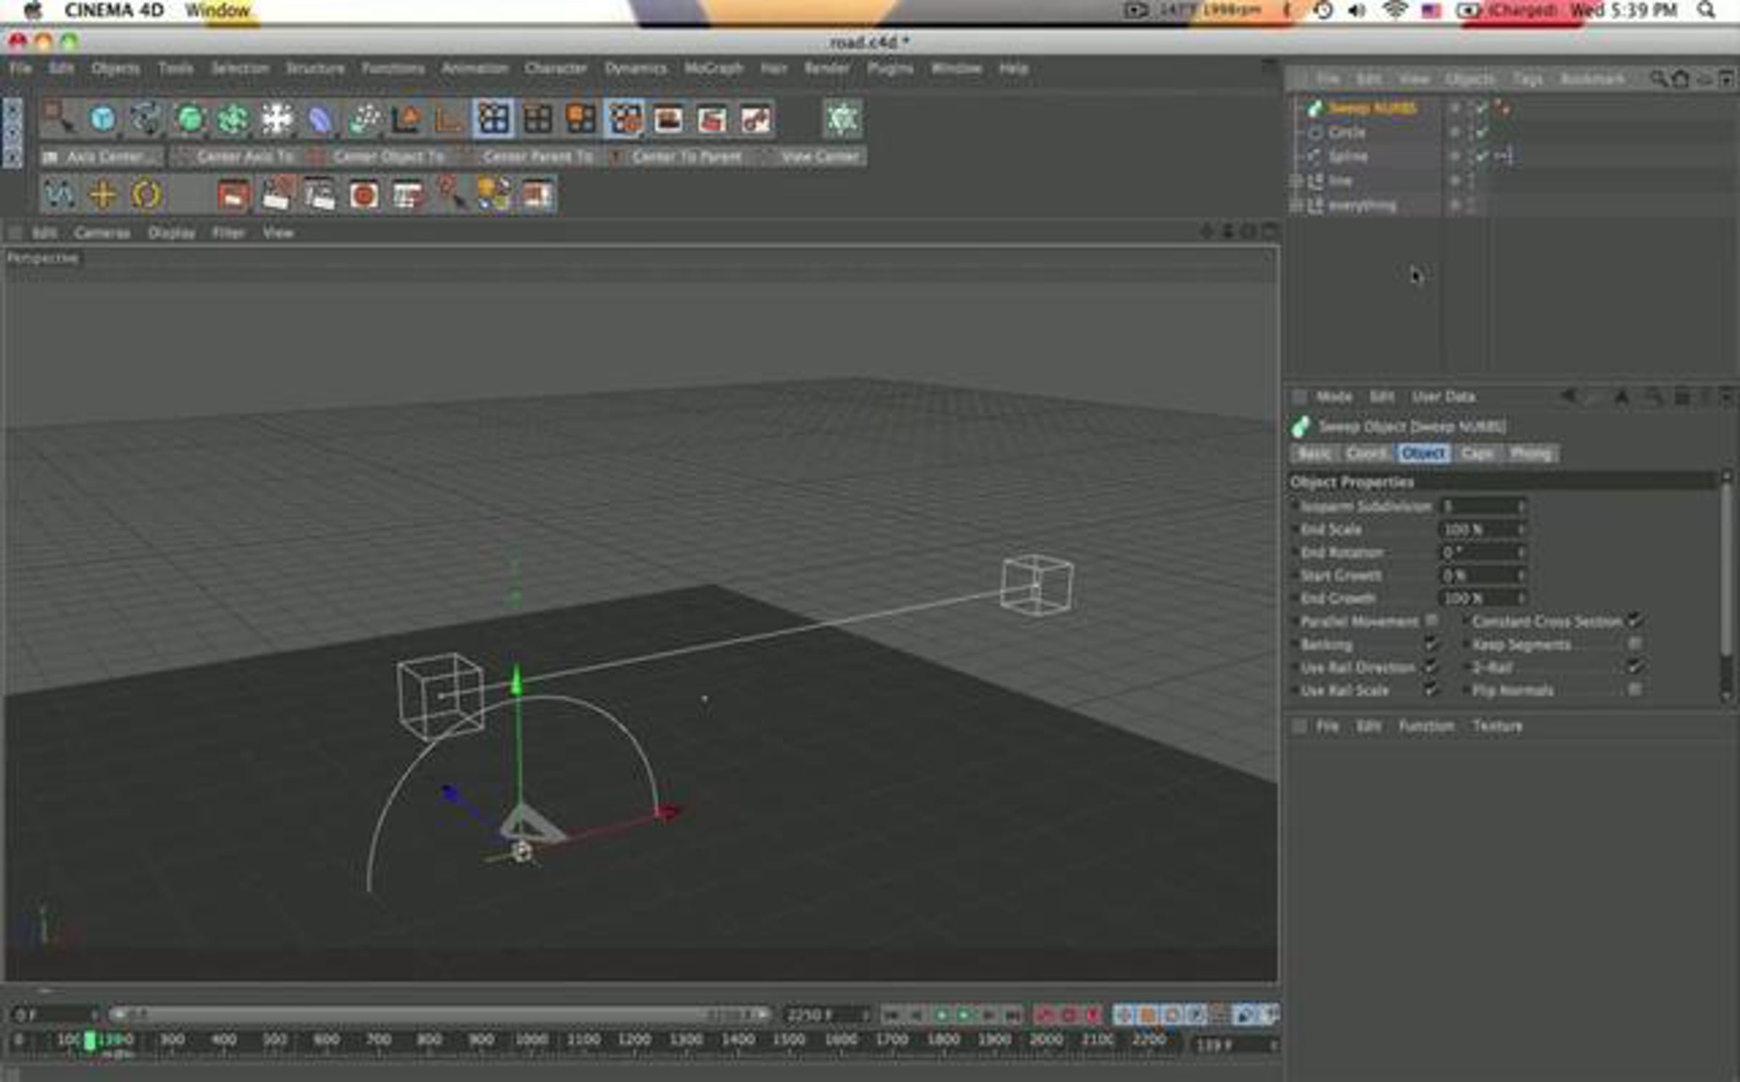Select the yellow crosshair move tool icon
Image resolution: width=1740 pixels, height=1082 pixels.
(x=103, y=195)
